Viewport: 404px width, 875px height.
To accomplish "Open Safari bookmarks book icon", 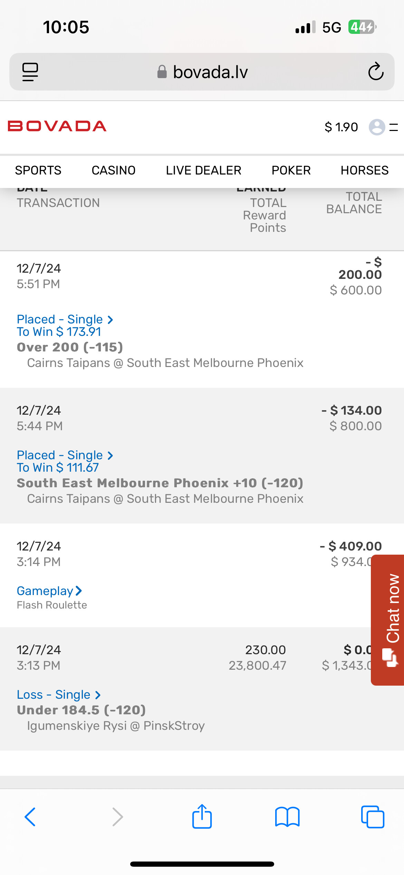I will click(x=287, y=817).
